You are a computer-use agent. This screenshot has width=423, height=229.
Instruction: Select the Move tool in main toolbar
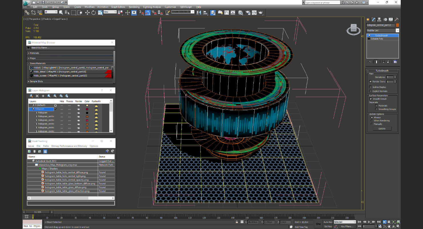[87, 13]
